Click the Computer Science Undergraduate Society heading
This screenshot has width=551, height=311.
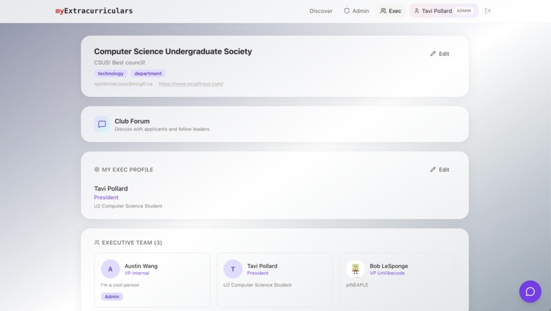pos(173,51)
